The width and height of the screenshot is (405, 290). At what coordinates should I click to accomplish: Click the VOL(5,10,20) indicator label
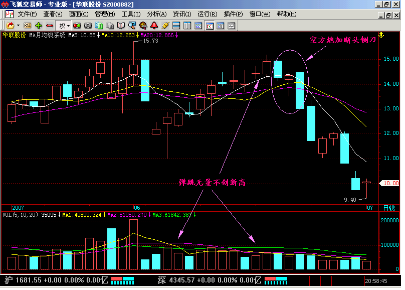[x=20, y=215]
